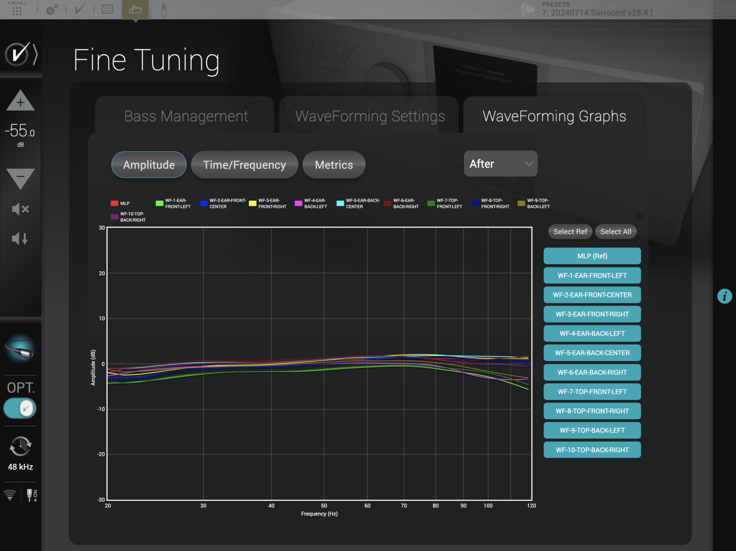
Task: Toggle the WF-10-TOP-BACK-RIGHT curve
Action: tap(592, 450)
